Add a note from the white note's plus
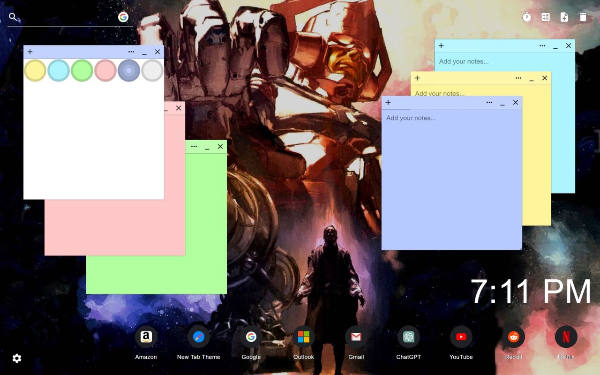The height and width of the screenshot is (375, 600). (x=30, y=52)
